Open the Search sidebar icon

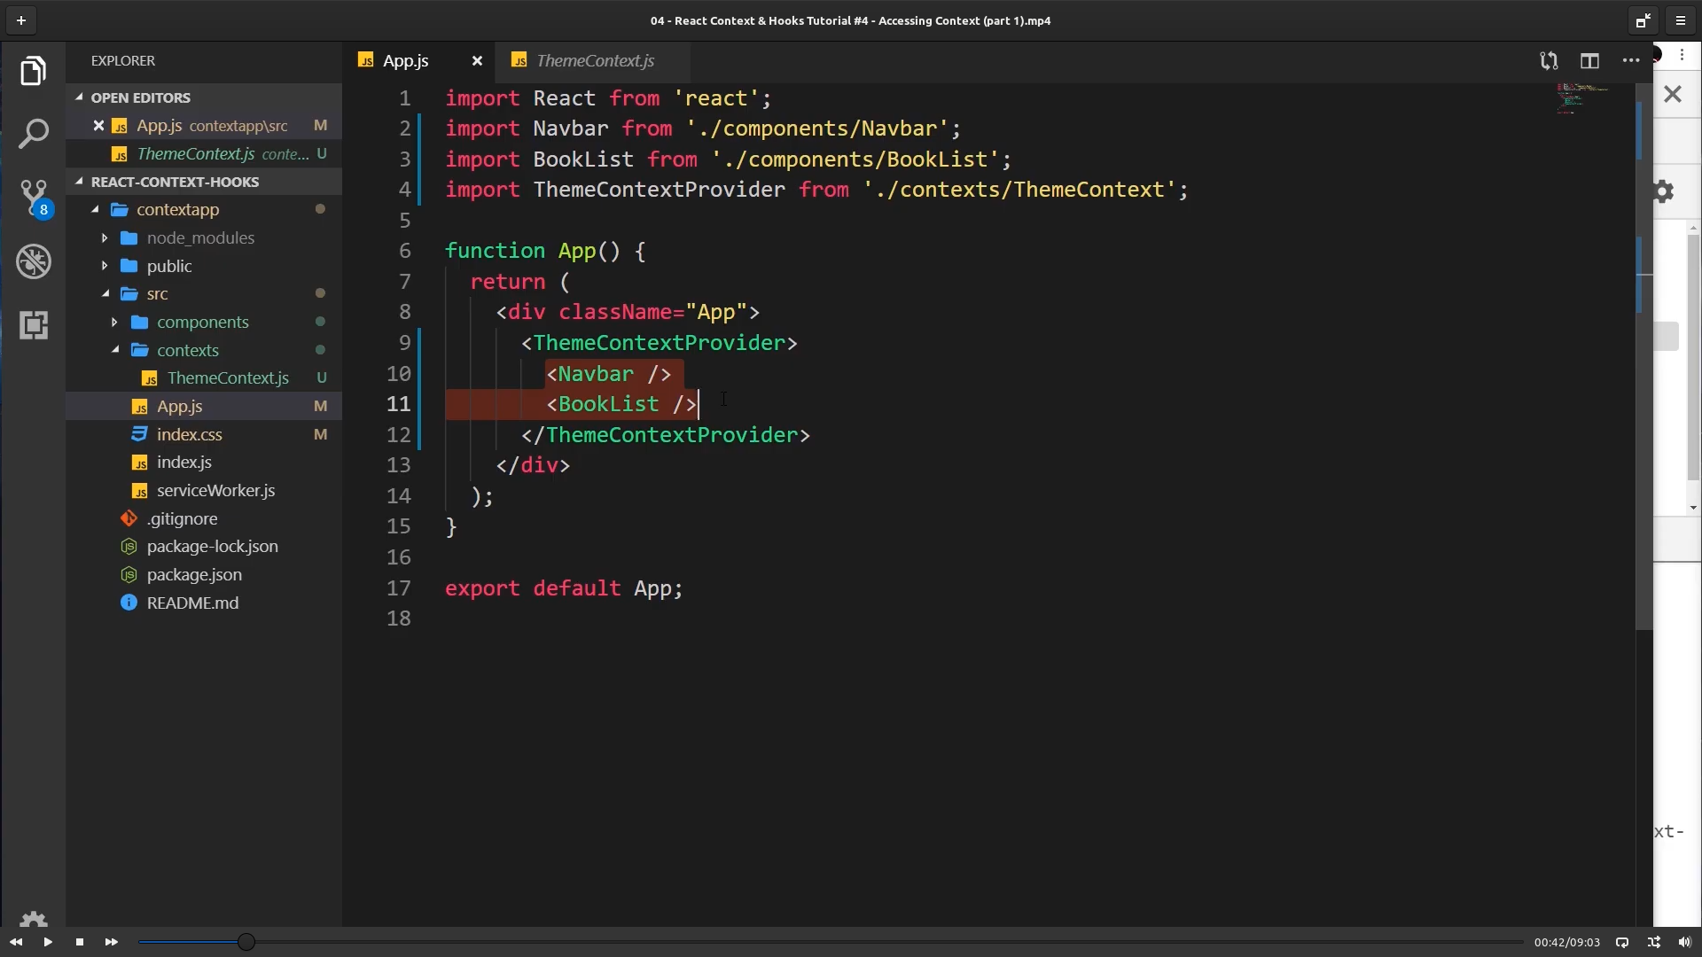coord(34,134)
